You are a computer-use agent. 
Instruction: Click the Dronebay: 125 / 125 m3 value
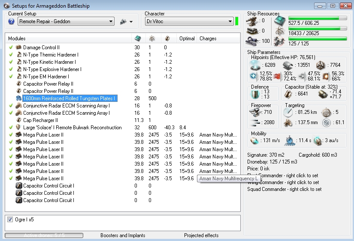[272, 162]
